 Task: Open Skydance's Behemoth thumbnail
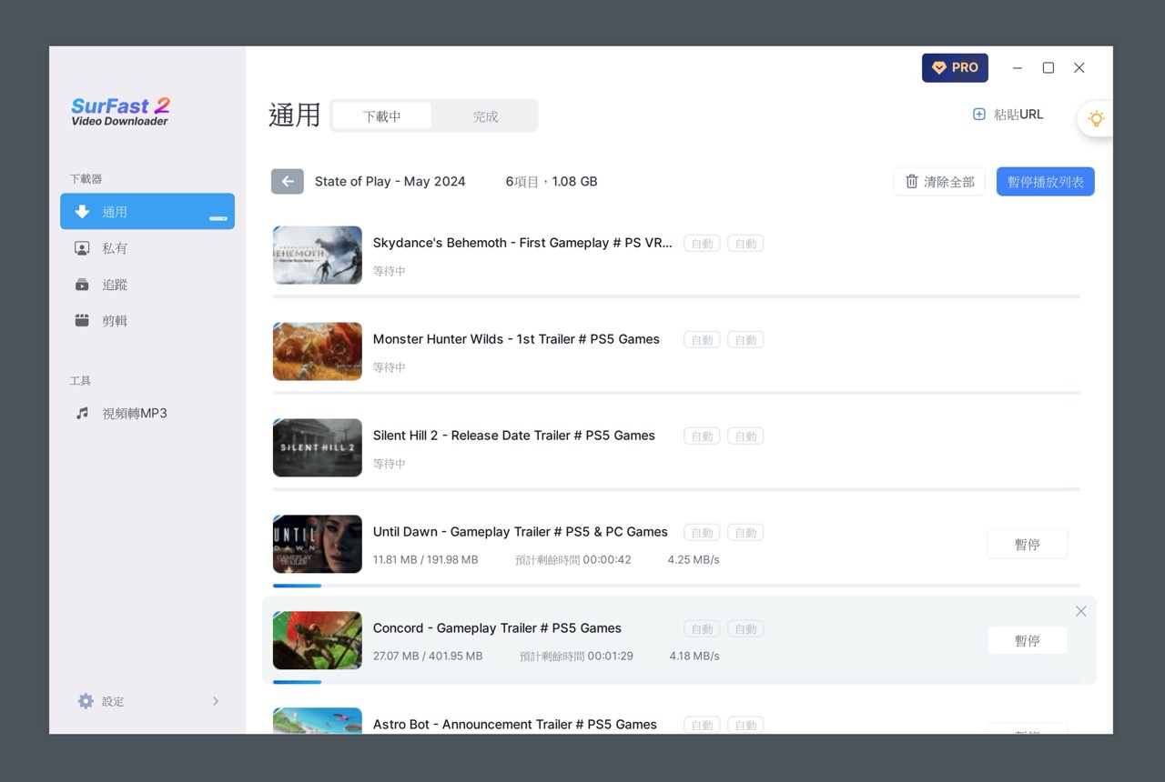[x=318, y=256]
